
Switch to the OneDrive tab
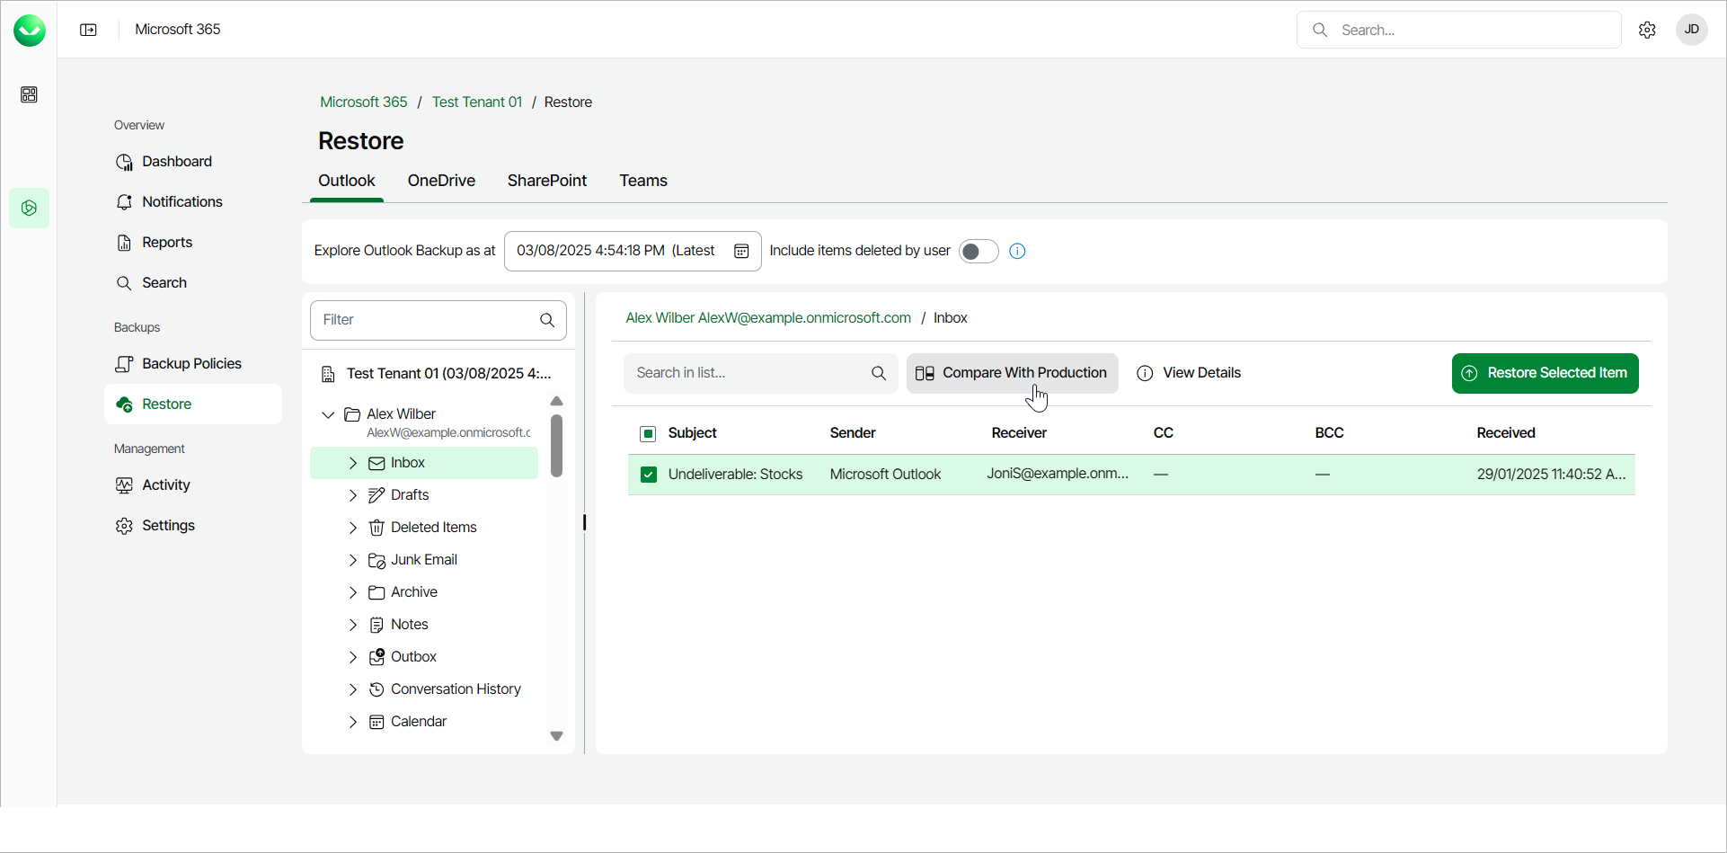[x=441, y=181]
